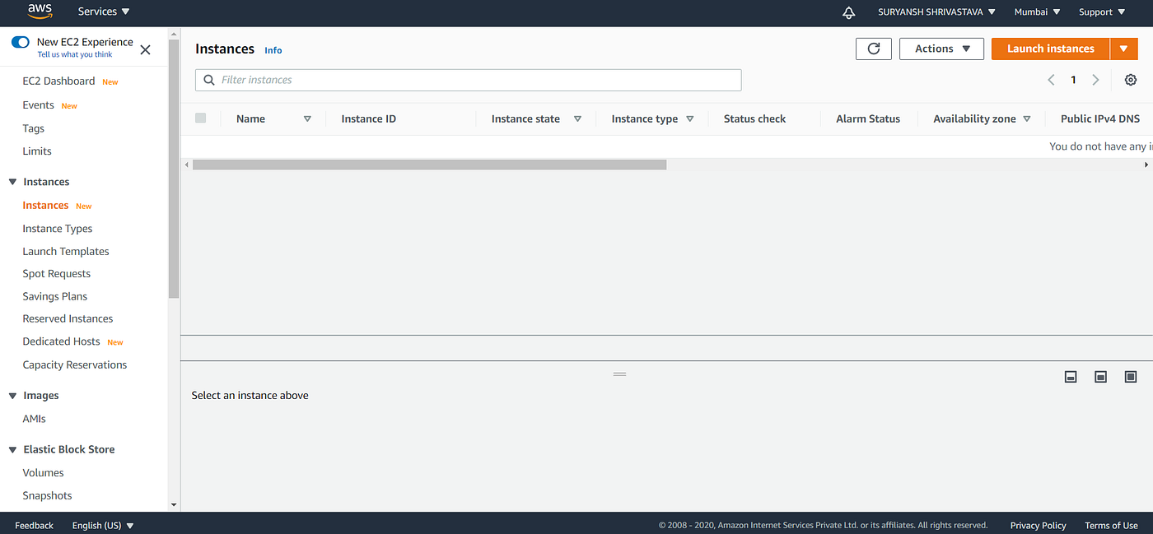
Task: Click the Status check column header
Action: tap(754, 118)
